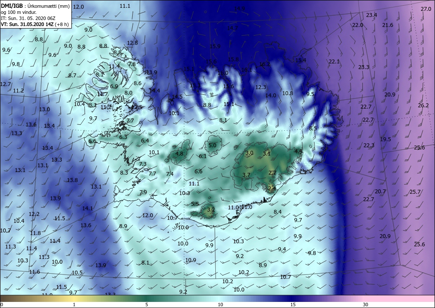Click the map value 6.1
This screenshot has width=435, height=308.
[203, 156]
